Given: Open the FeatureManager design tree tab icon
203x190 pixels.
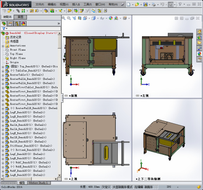Looking at the screenshot, I should pos(4,24).
